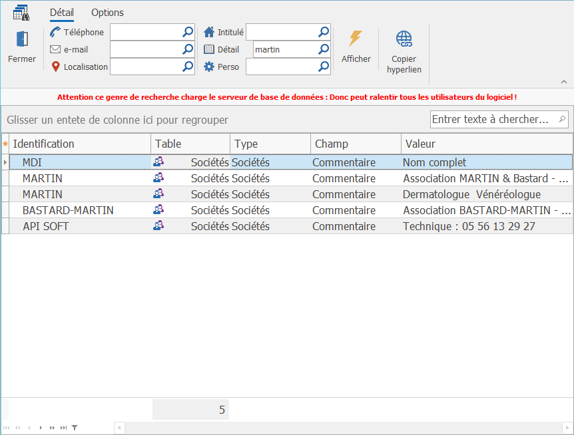This screenshot has height=435, width=574.
Task: Click the magnifier in the Téléphone field
Action: pos(188,32)
